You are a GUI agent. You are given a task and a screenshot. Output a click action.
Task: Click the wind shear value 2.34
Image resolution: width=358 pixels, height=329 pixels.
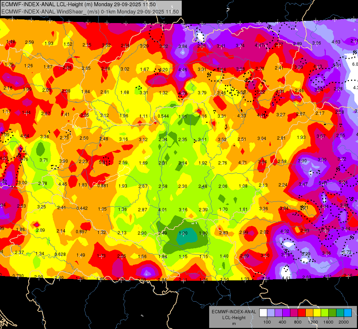[x=163, y=140]
